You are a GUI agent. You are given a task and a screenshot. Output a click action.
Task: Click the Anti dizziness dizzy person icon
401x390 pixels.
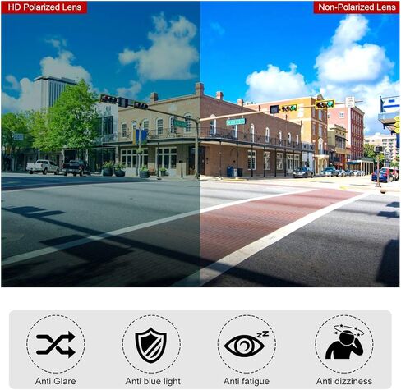pos(345,342)
